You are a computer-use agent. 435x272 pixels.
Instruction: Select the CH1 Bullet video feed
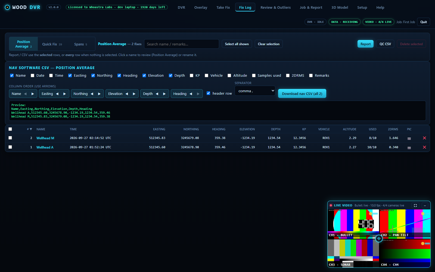coord(353,224)
